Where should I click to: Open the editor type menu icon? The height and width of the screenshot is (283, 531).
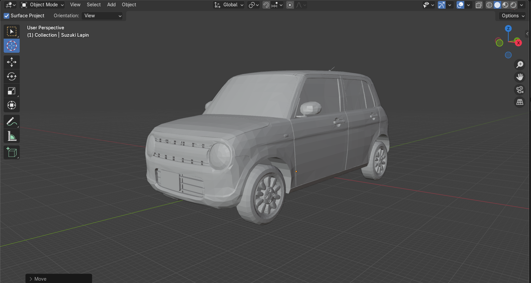(11, 5)
